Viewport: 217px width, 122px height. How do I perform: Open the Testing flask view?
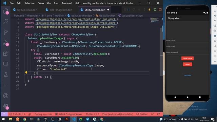pos(6,75)
